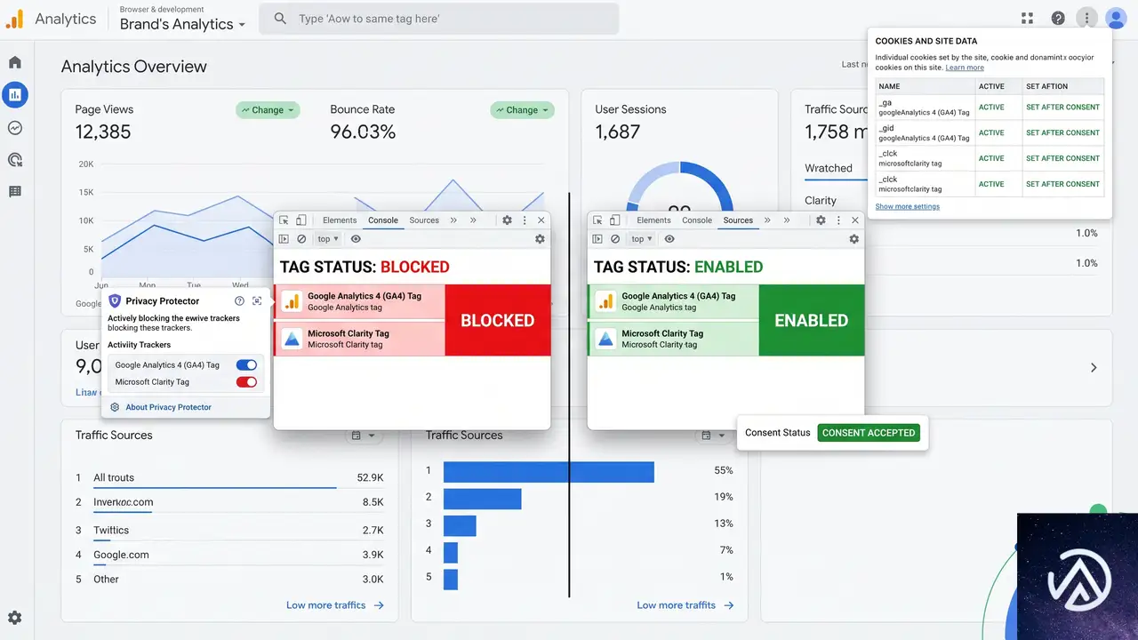Click the Wratched tab label
The image size is (1138, 640).
[829, 168]
